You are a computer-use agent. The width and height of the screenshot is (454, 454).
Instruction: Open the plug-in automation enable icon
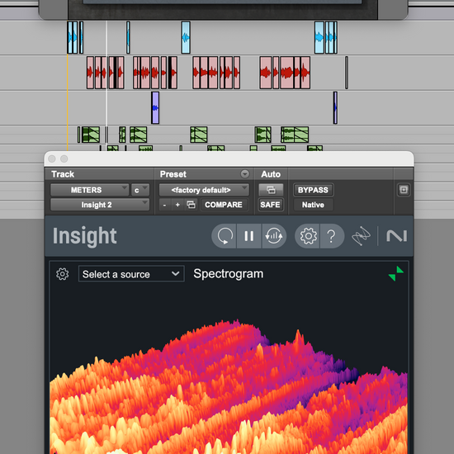coord(271,190)
